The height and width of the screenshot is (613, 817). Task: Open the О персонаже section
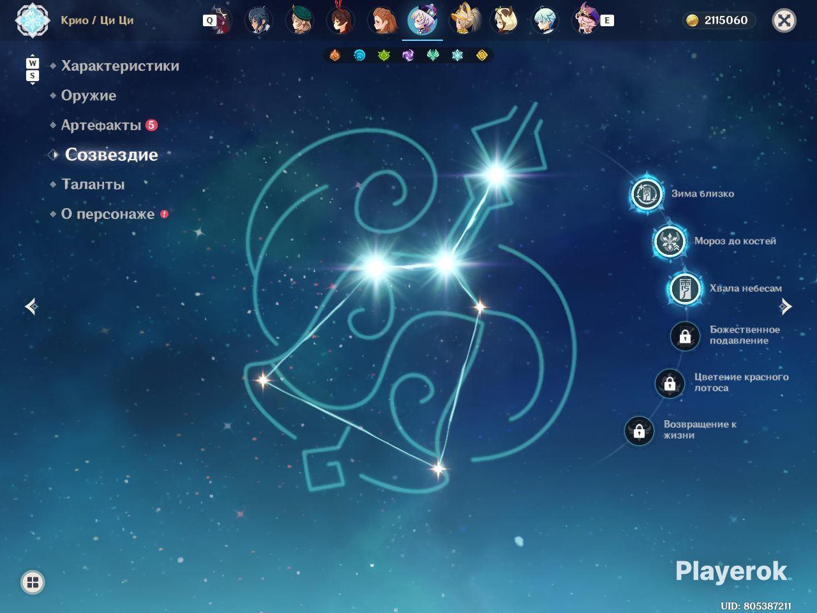[108, 214]
